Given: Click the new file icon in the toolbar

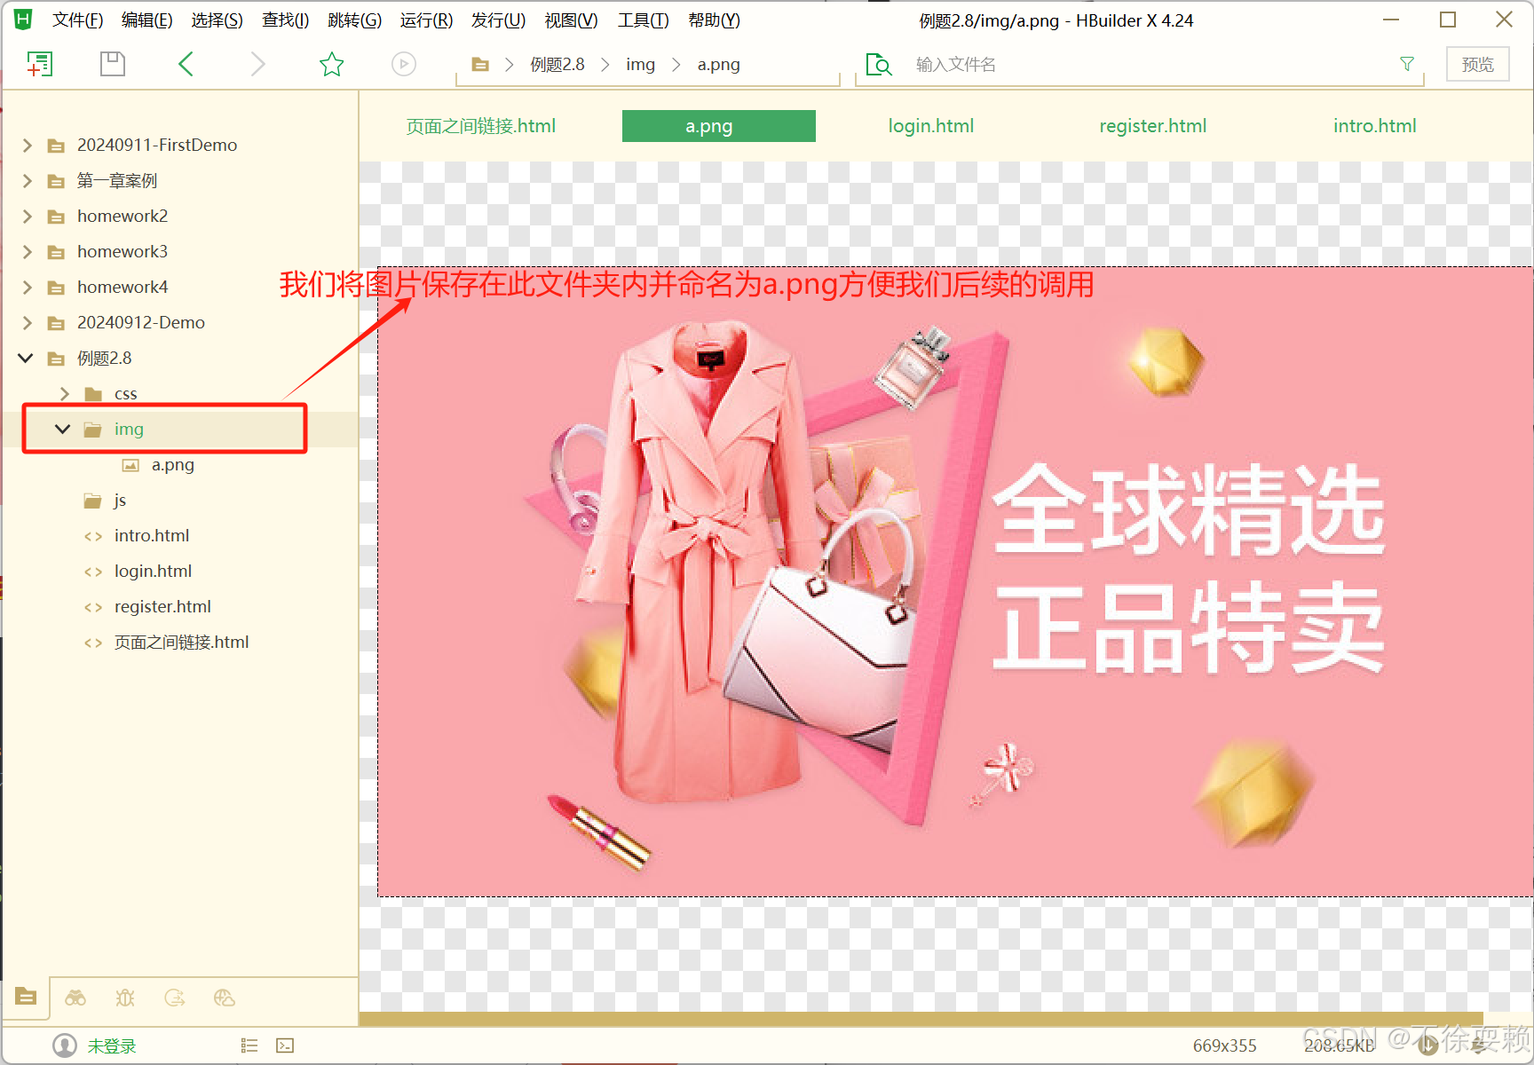Looking at the screenshot, I should pyautogui.click(x=40, y=64).
